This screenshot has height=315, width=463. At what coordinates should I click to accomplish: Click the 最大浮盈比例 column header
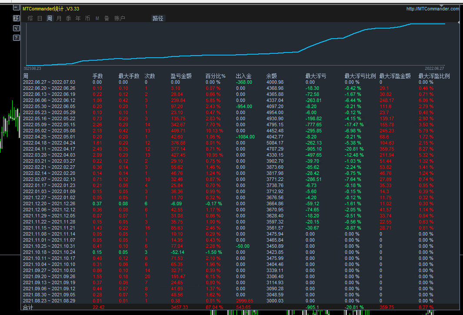434,76
